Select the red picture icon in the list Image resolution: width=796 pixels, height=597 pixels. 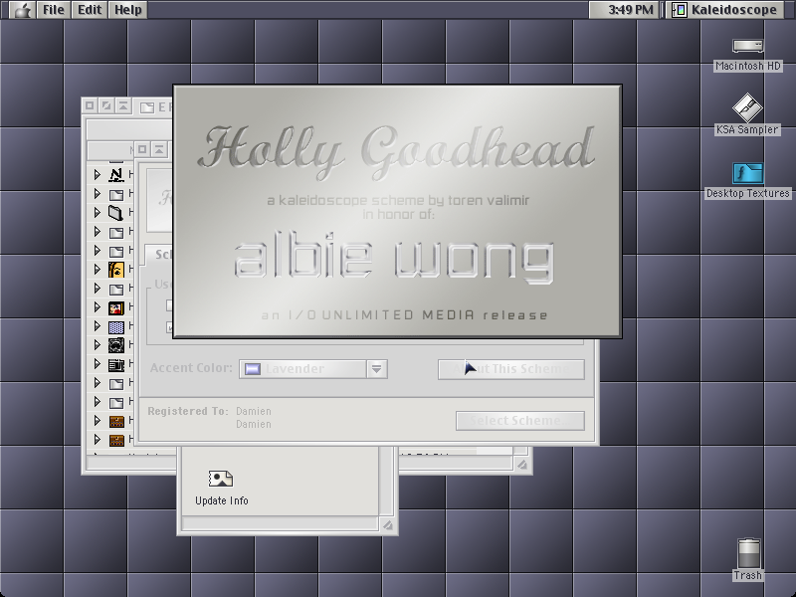click(x=116, y=307)
